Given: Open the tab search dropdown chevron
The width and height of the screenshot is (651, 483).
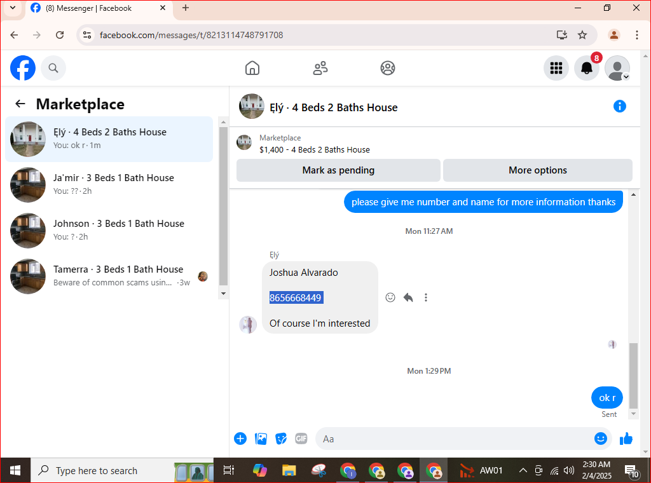Looking at the screenshot, I should (13, 8).
